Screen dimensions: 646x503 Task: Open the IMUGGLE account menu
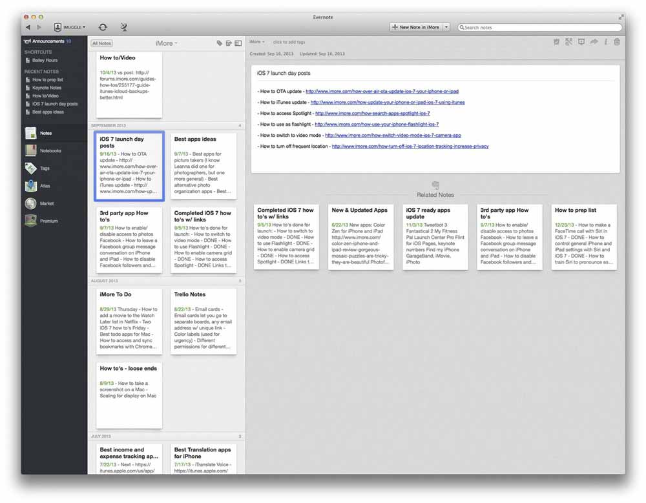click(x=70, y=27)
